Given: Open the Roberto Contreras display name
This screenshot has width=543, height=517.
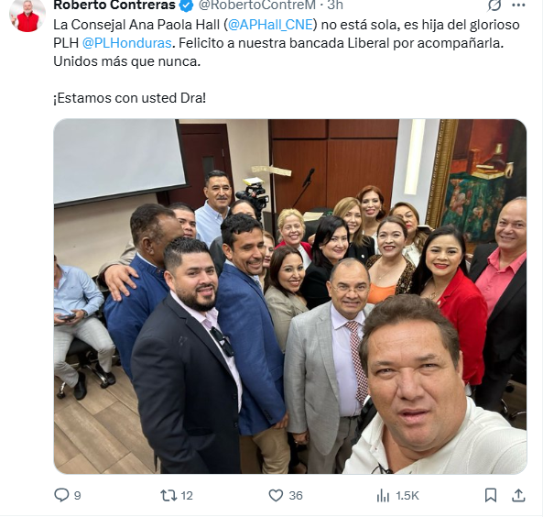Looking at the screenshot, I should click(x=114, y=5).
